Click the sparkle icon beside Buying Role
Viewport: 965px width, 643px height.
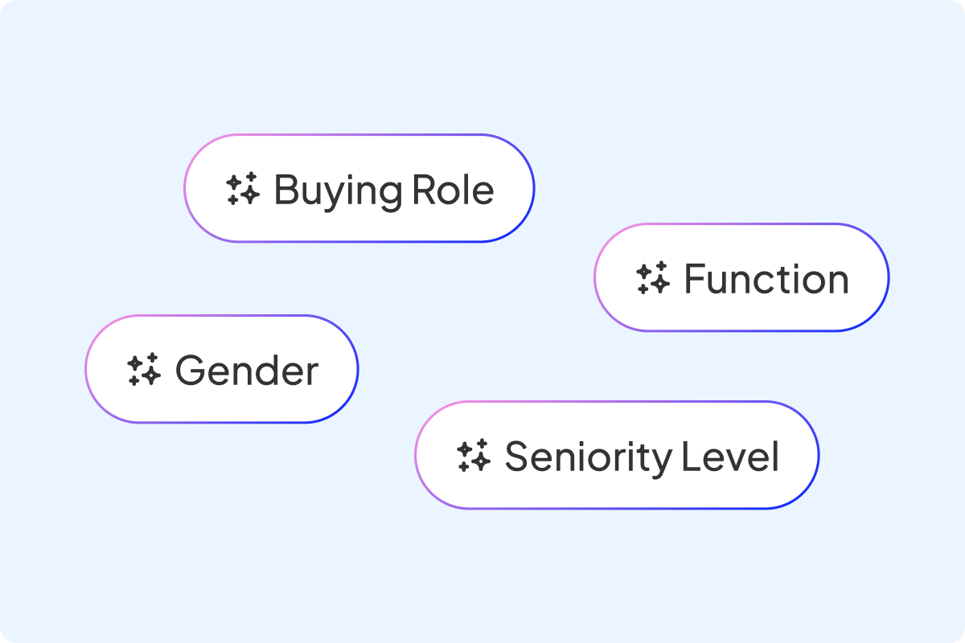coord(242,189)
